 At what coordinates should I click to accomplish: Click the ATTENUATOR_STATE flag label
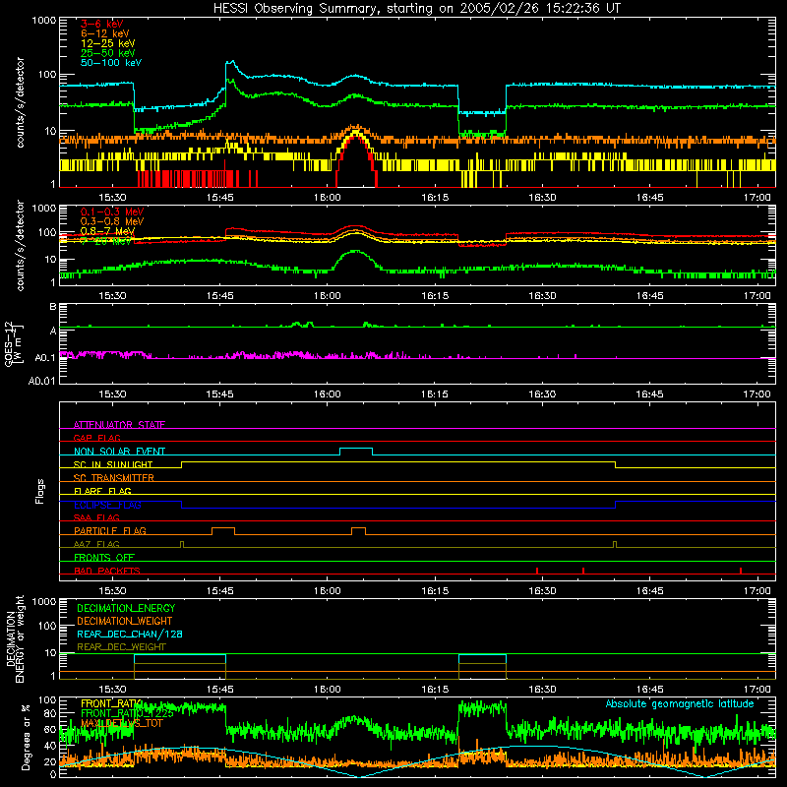coord(119,425)
